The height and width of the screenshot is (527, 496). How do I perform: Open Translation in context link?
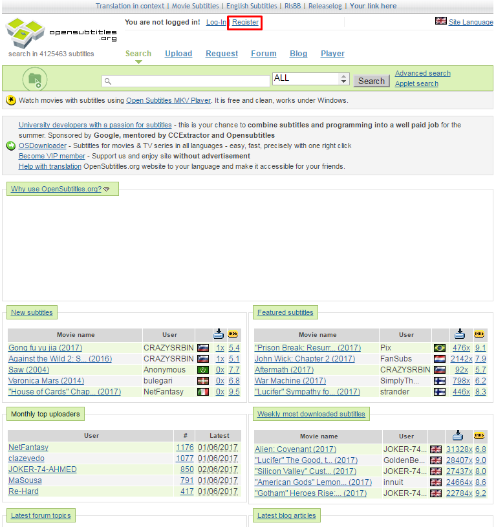[130, 6]
